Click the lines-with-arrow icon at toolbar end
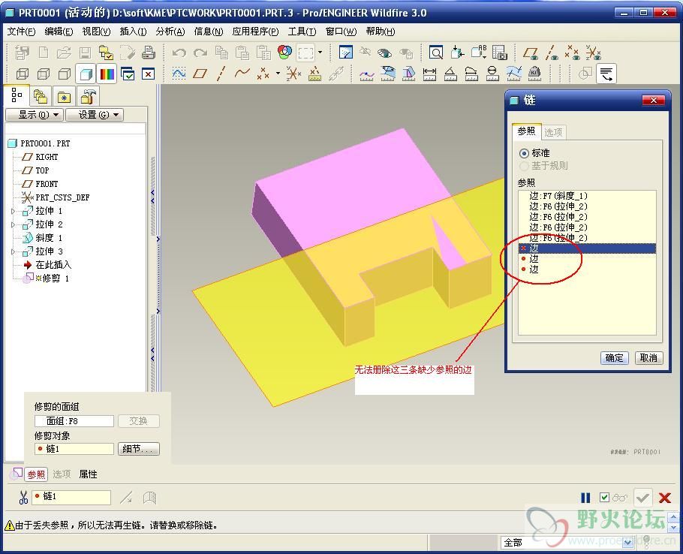683x554 pixels. tap(606, 74)
